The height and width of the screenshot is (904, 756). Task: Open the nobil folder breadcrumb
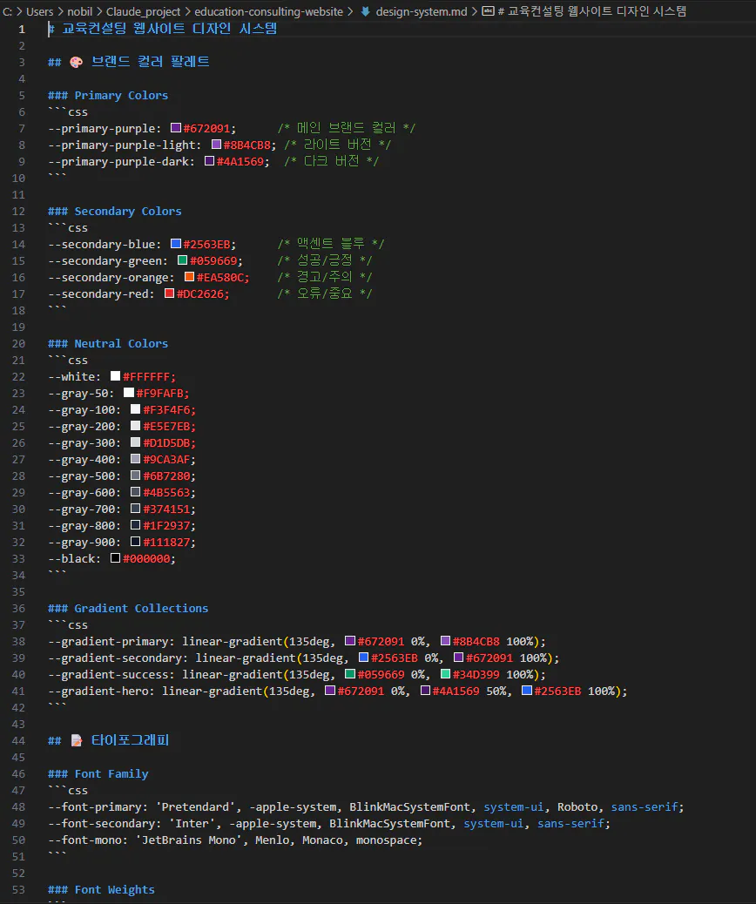click(79, 11)
